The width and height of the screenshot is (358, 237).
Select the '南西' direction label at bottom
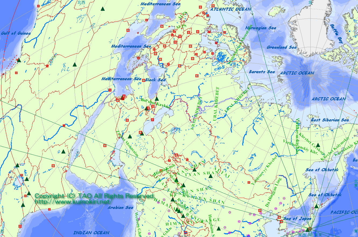(302, 235)
